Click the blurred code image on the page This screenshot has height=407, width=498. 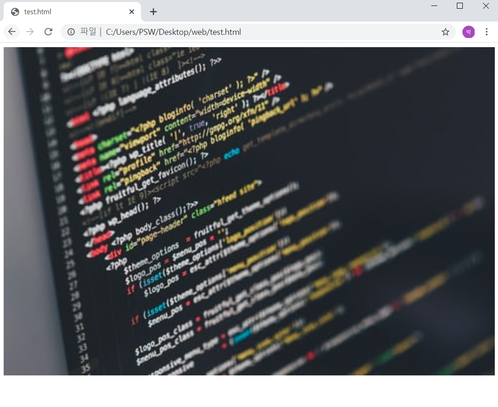[249, 211]
